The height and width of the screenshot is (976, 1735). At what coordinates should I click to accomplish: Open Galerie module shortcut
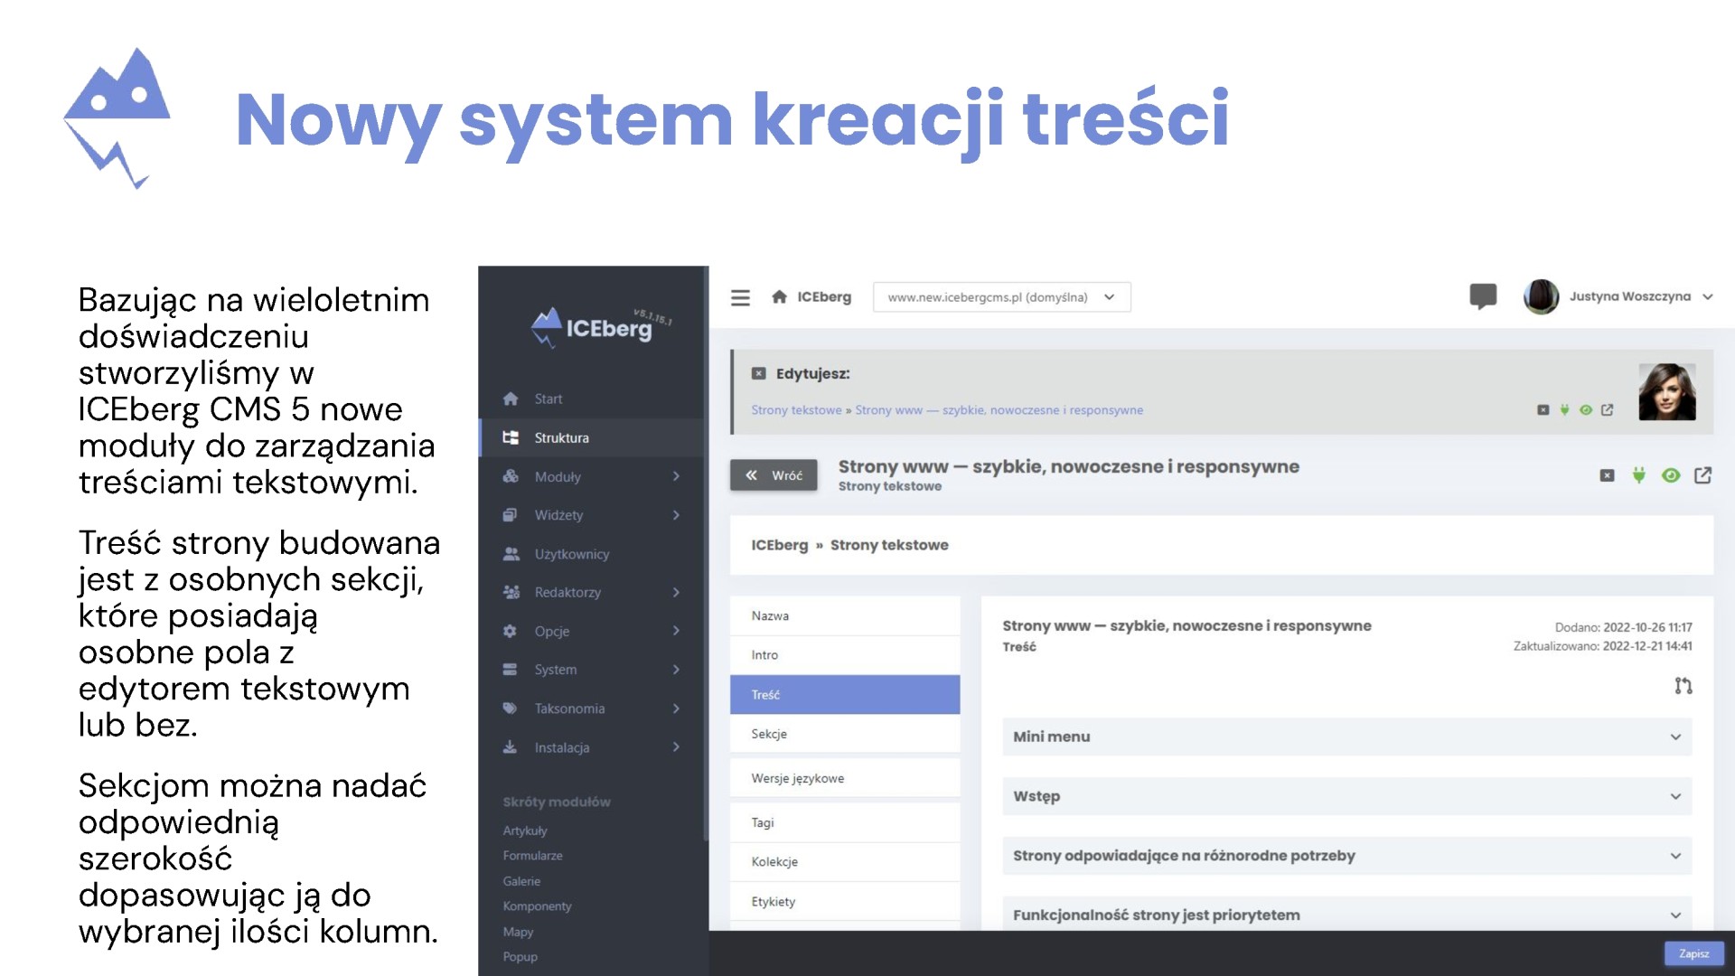pos(521,881)
